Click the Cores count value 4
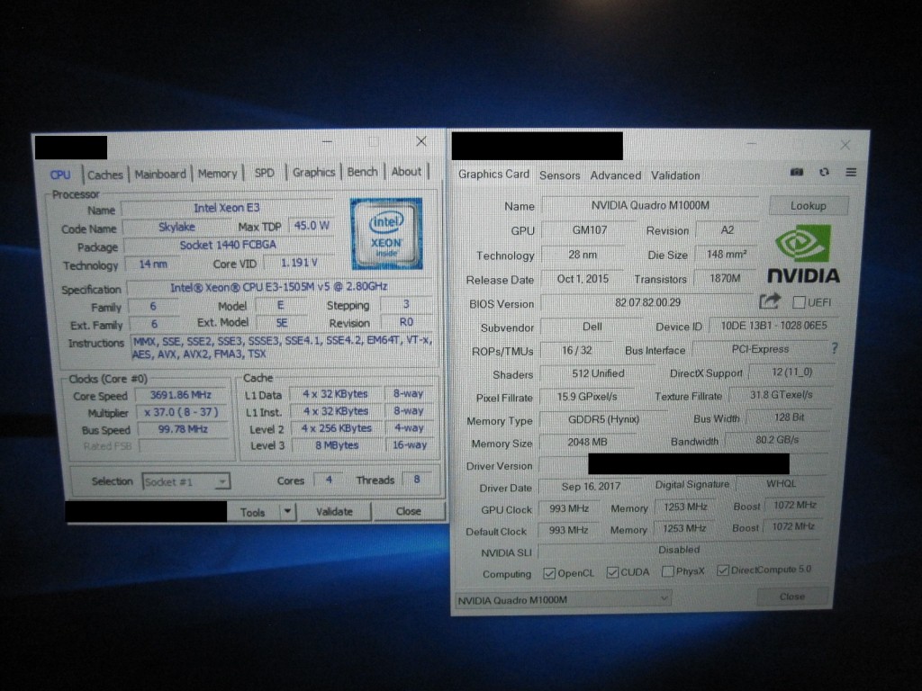The image size is (922, 691). pyautogui.click(x=329, y=480)
